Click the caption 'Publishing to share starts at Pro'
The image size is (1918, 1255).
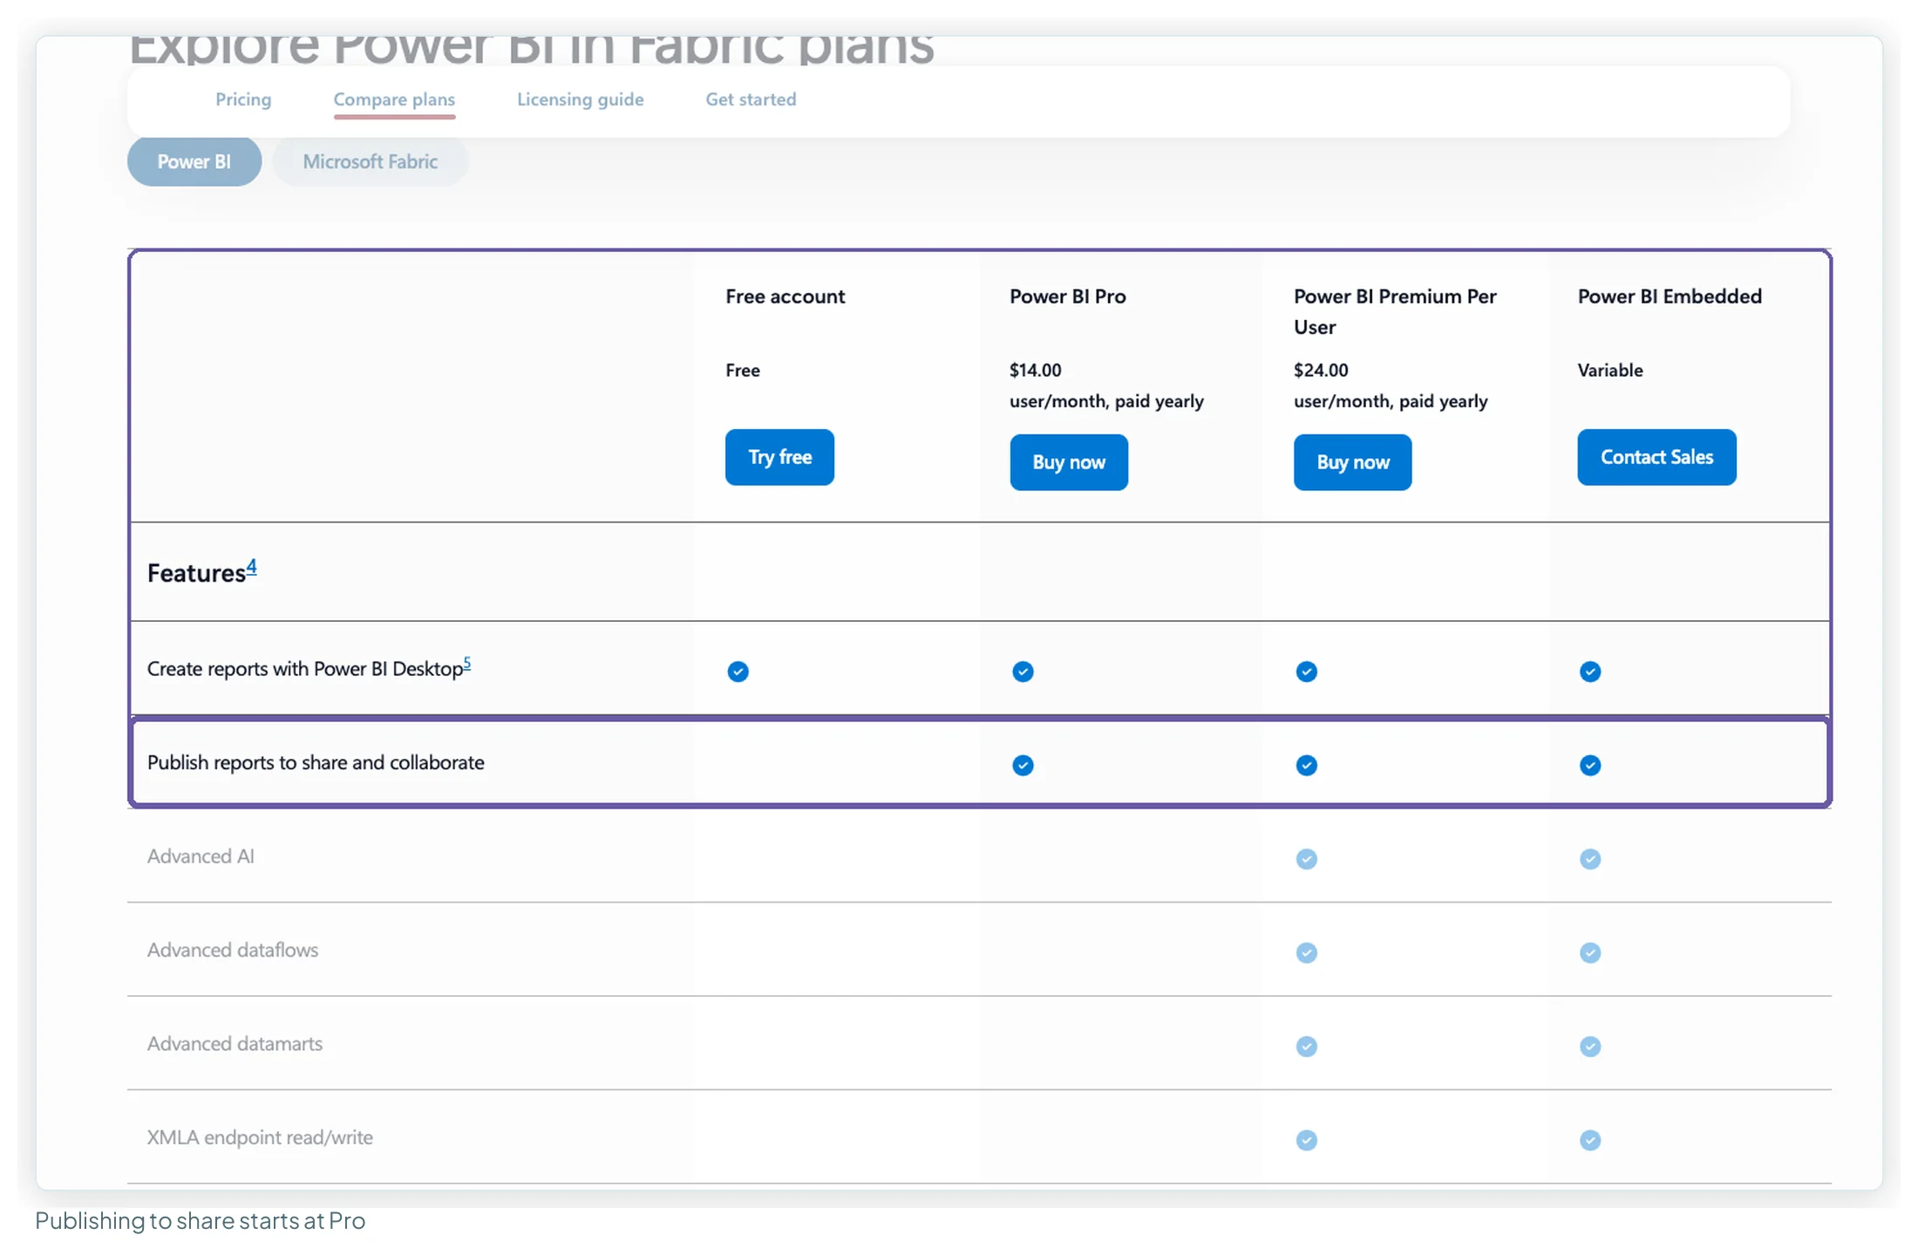tap(200, 1221)
